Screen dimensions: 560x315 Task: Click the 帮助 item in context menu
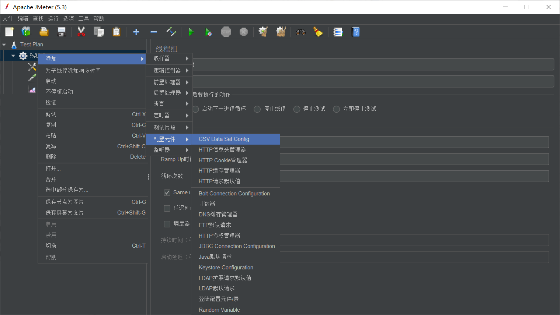click(51, 257)
